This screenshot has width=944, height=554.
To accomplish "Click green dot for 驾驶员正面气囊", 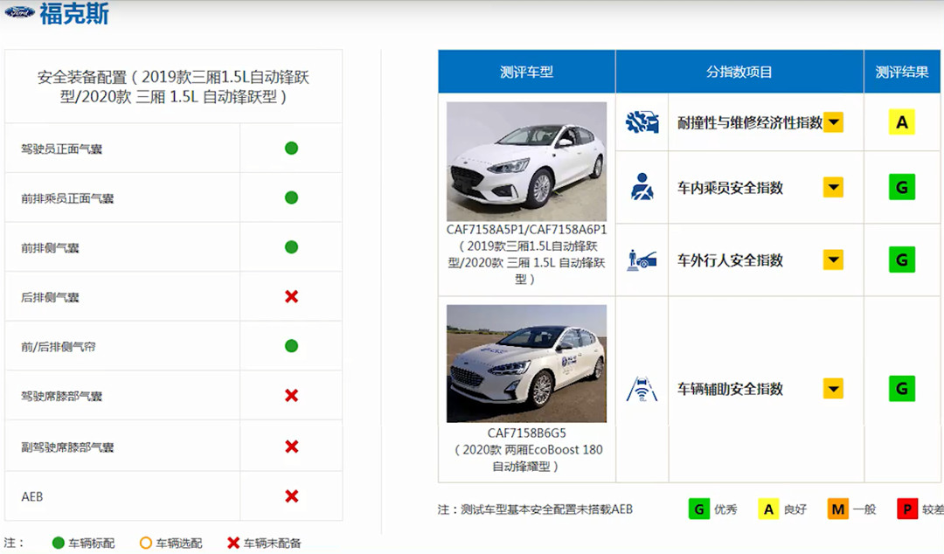I will 291,149.
